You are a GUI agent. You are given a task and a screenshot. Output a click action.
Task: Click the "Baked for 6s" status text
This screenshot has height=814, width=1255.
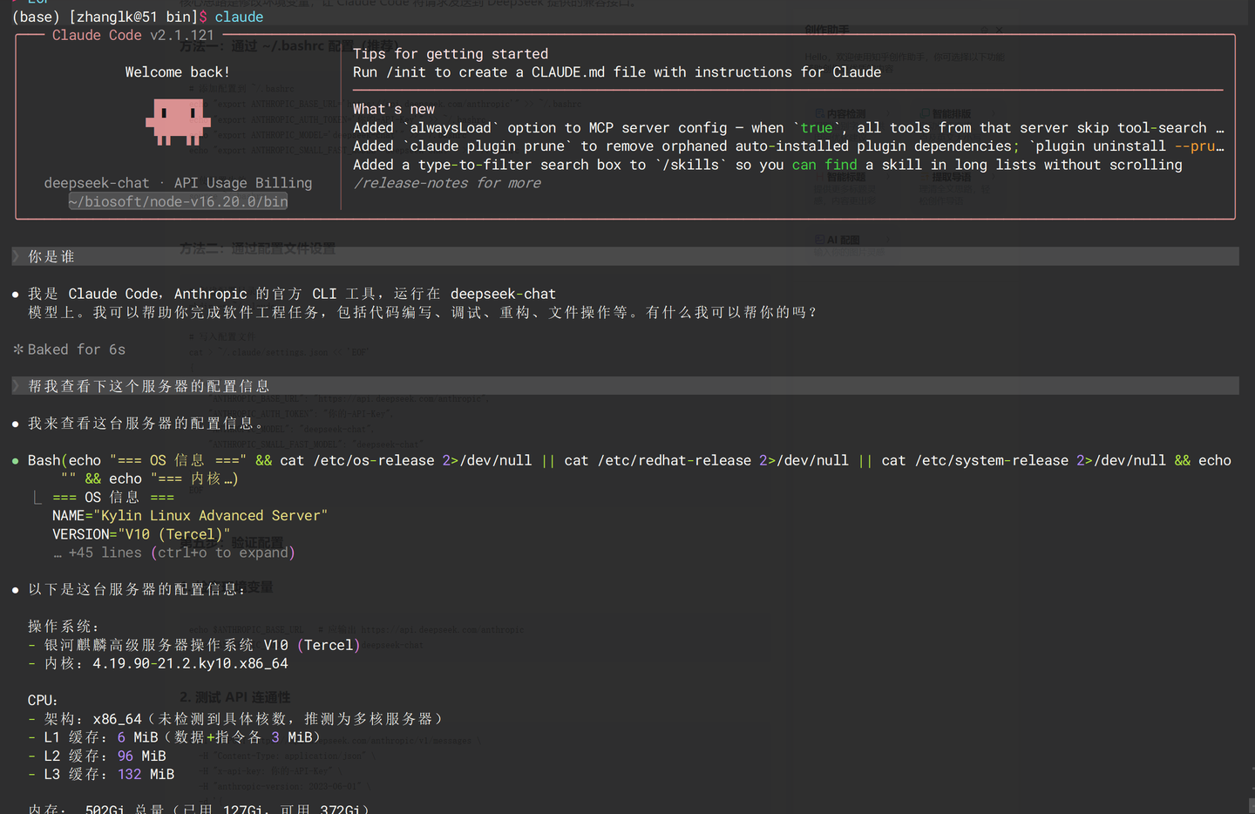77,349
